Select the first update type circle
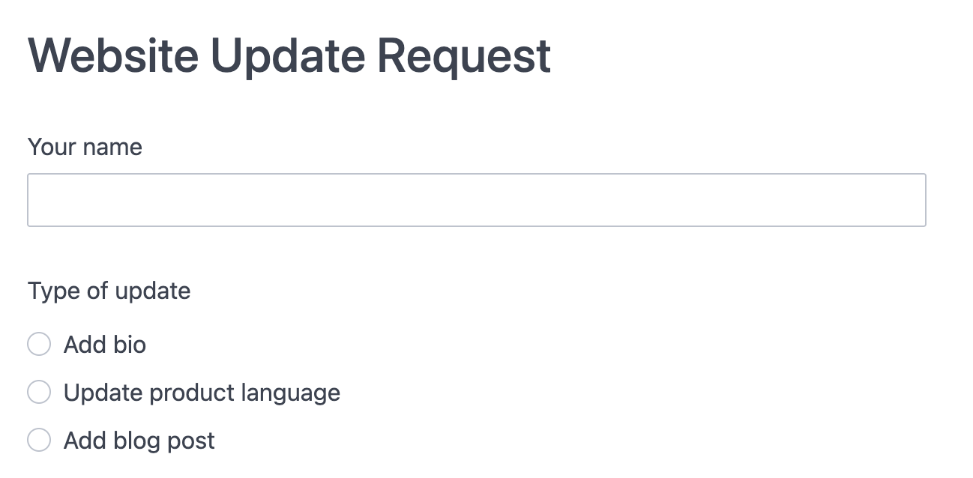The width and height of the screenshot is (973, 478). point(38,344)
